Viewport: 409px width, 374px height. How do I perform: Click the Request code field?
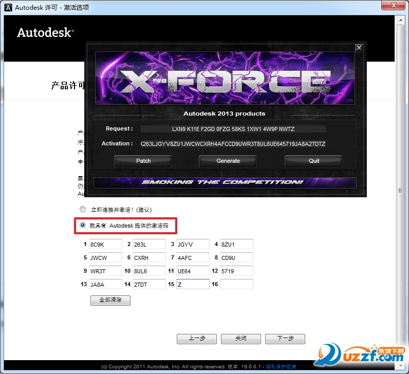233,129
